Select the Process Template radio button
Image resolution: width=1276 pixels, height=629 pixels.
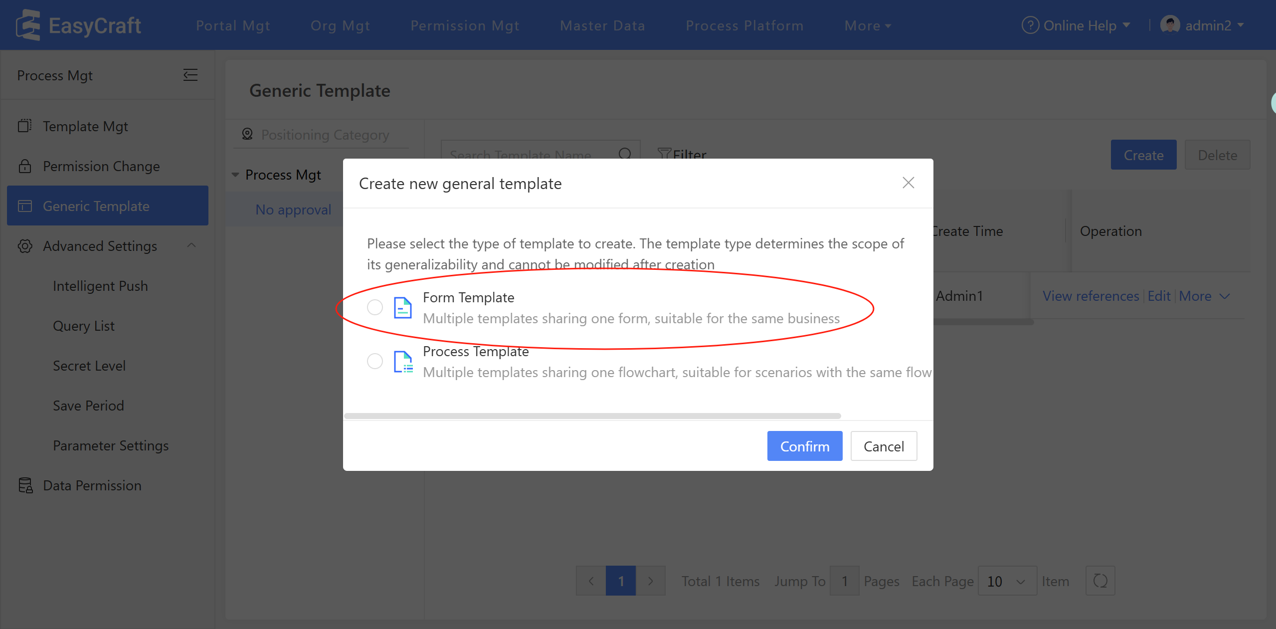(374, 361)
